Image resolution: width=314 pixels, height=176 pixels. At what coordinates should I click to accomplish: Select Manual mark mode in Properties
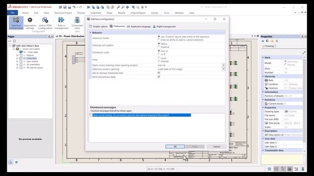pyautogui.click(x=286, y=65)
